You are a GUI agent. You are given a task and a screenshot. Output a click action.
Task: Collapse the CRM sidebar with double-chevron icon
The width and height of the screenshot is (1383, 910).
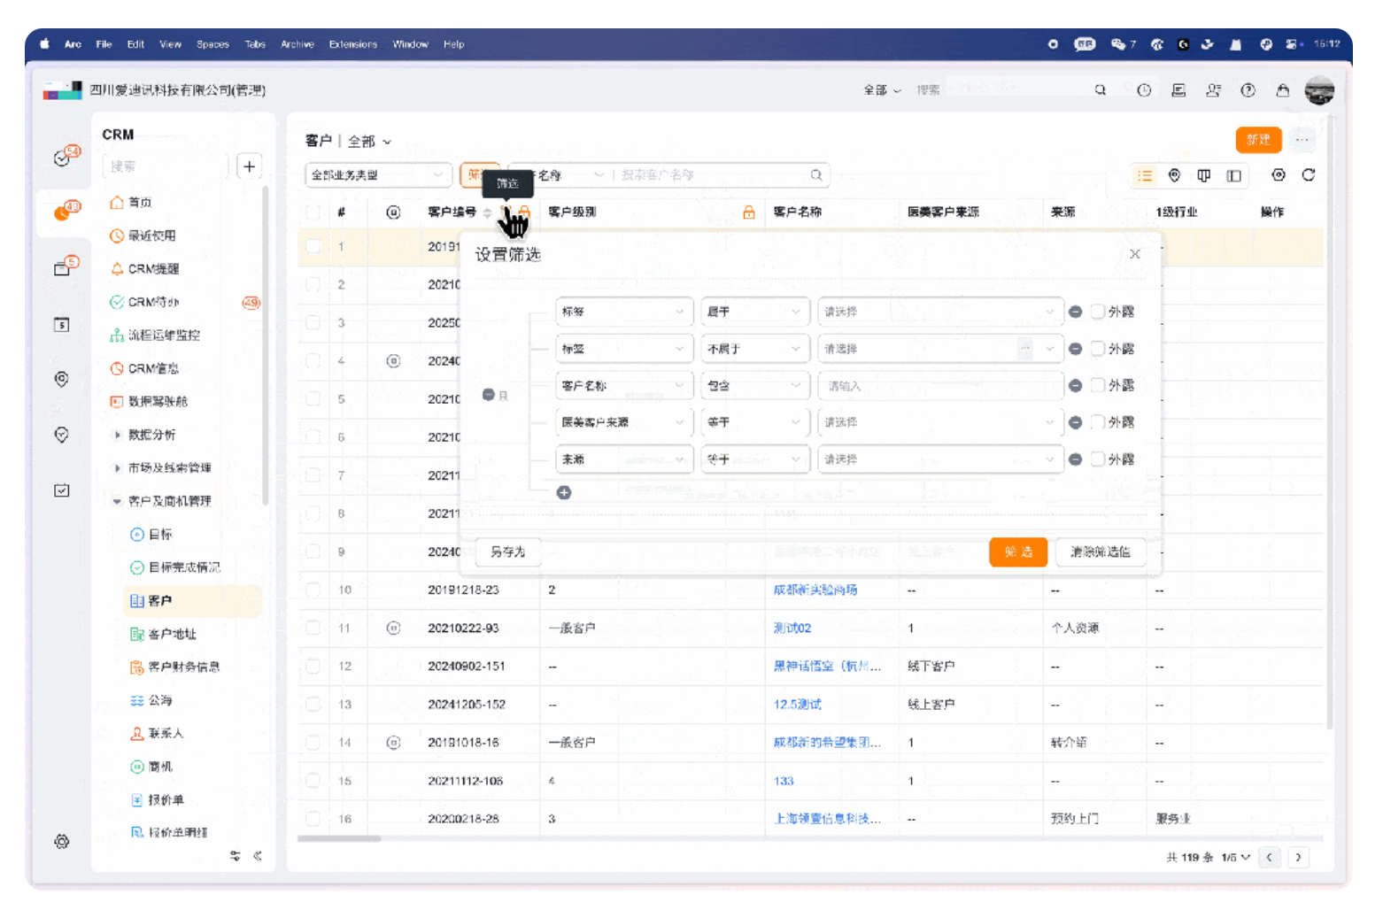(258, 856)
